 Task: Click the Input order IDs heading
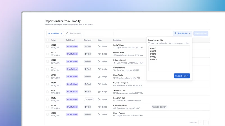point(156,40)
